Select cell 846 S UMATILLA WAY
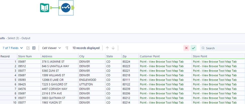 click(60, 66)
